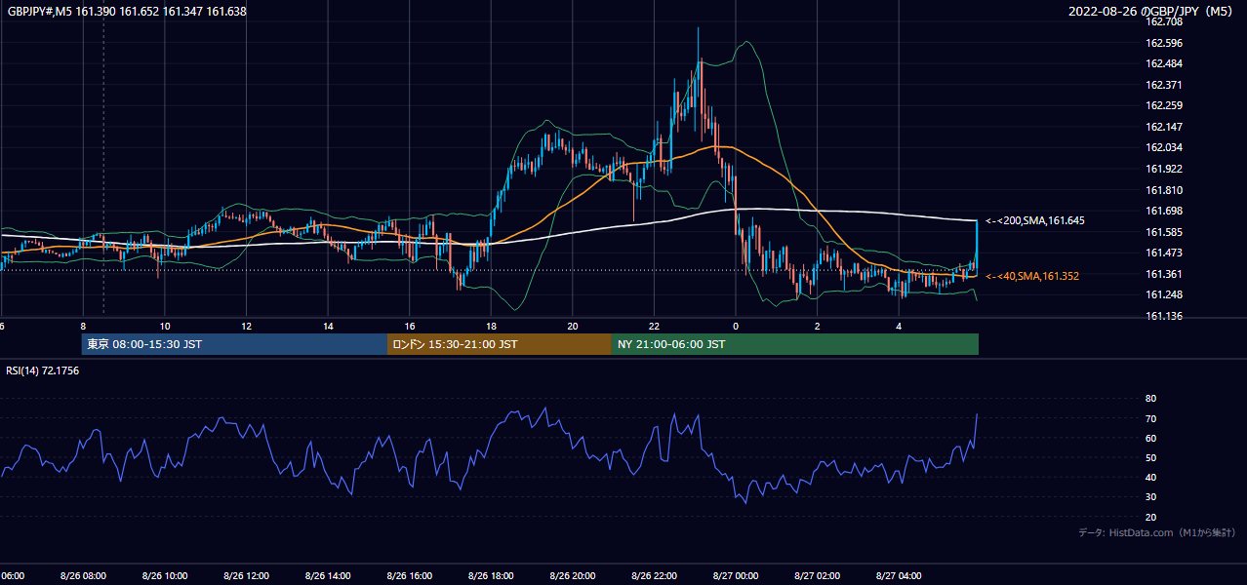Click the price axis value 161.248

(x=1163, y=294)
